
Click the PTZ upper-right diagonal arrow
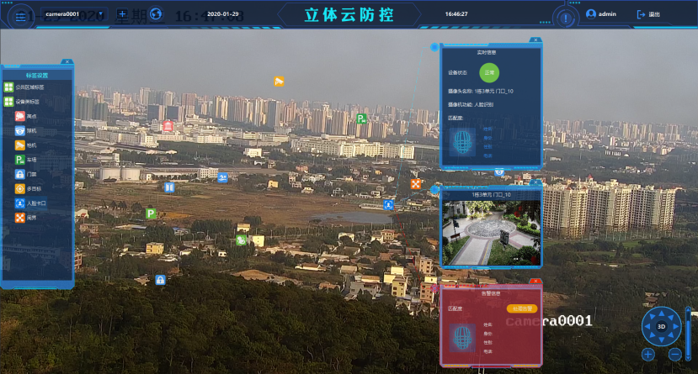pyautogui.click(x=671, y=317)
